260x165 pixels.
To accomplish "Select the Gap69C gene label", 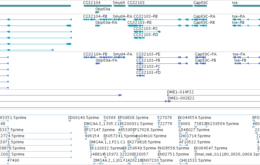I will tap(200, 3).
